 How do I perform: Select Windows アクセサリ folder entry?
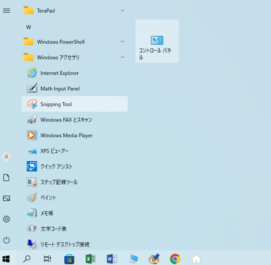tap(75, 57)
